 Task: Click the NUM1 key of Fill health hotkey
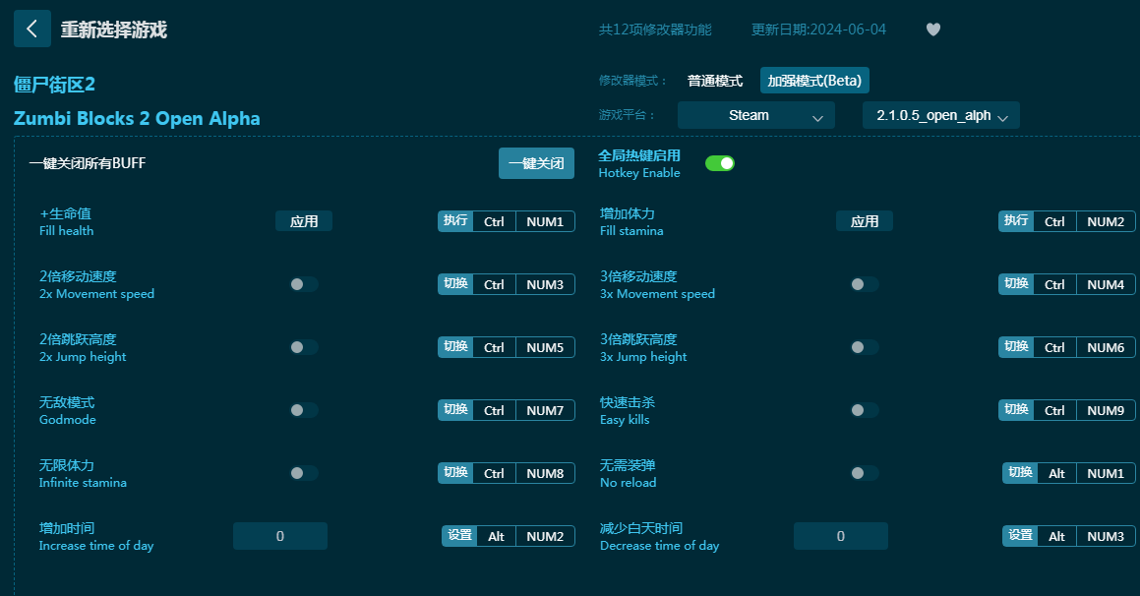pyautogui.click(x=545, y=221)
